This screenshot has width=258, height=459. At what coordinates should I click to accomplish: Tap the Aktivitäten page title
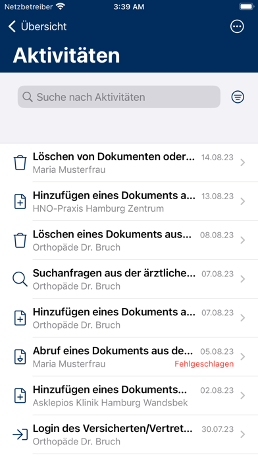click(x=66, y=55)
